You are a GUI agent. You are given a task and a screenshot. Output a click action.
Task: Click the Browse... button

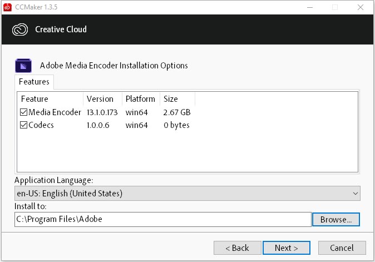pos(336,220)
